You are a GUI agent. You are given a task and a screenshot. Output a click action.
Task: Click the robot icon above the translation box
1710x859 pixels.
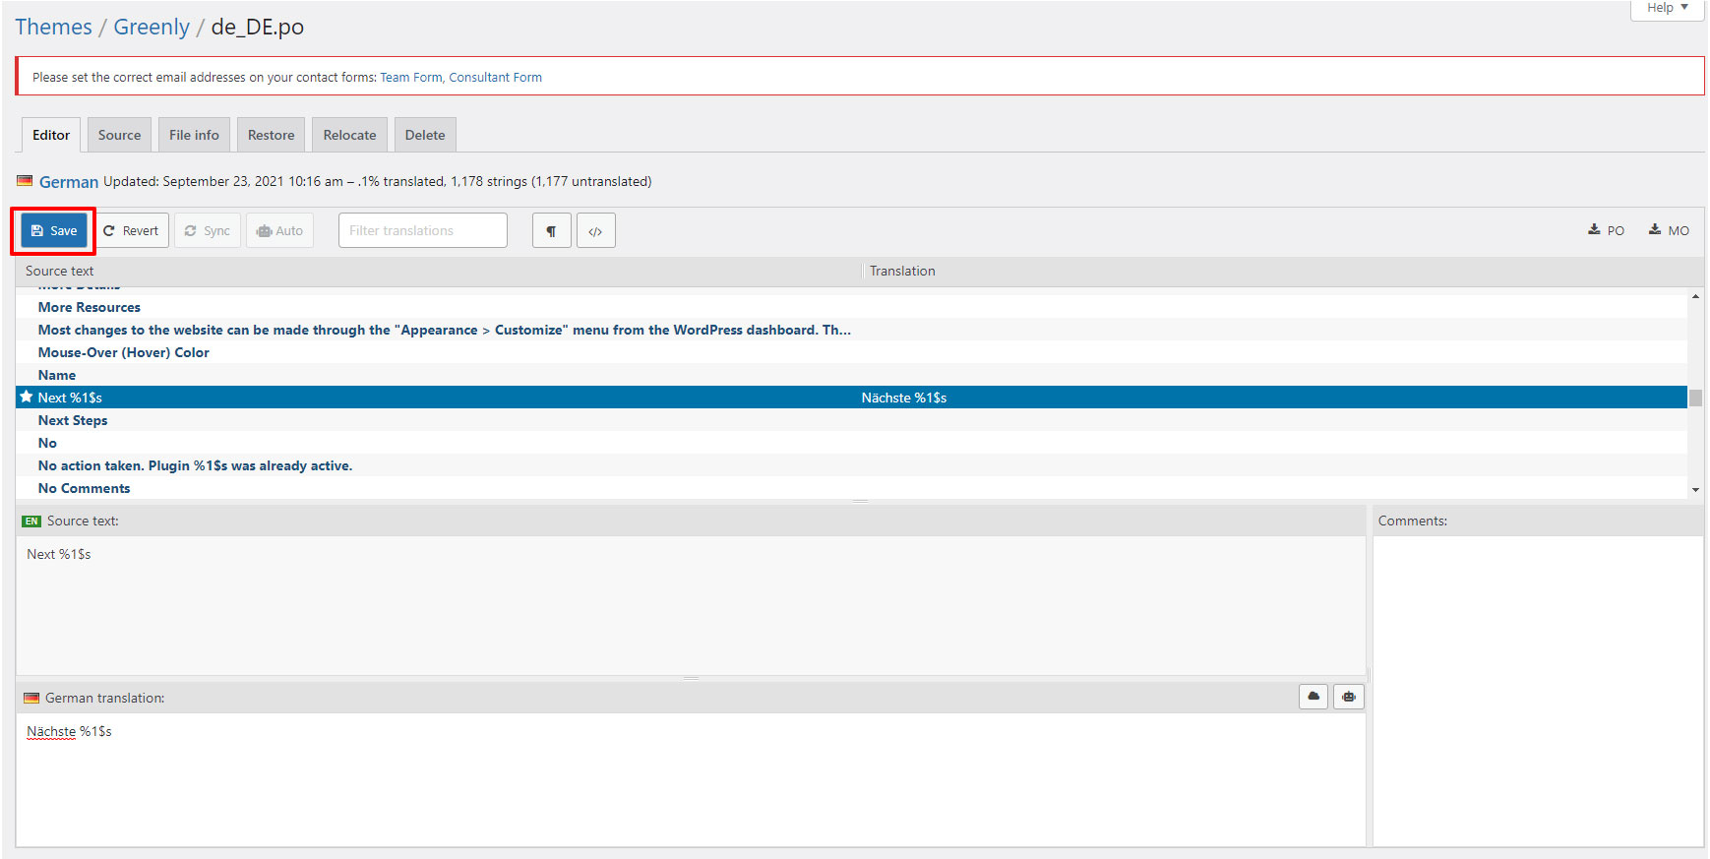click(x=1349, y=697)
